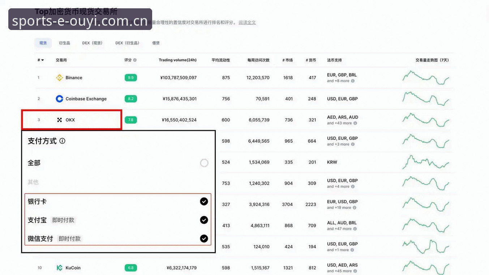Click the 每周访问次数 column header

(x=258, y=60)
